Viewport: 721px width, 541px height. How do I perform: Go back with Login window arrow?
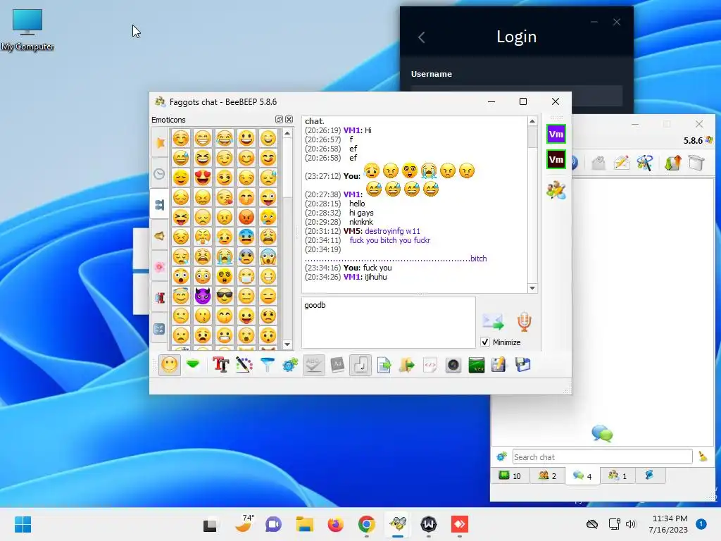(421, 37)
